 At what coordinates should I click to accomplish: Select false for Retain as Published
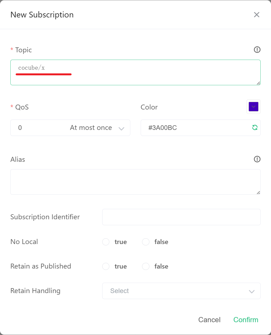[x=146, y=266]
